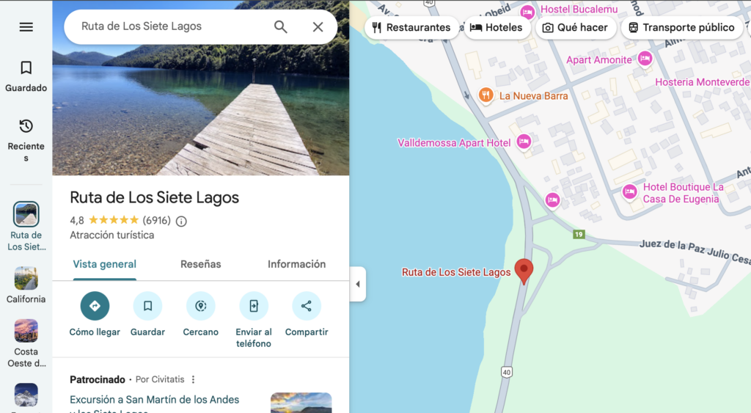Clear the search with the X icon
This screenshot has width=751, height=413.
click(318, 27)
